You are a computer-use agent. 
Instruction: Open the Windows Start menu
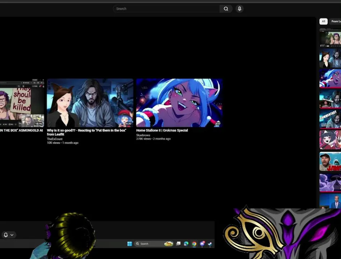tap(129, 244)
